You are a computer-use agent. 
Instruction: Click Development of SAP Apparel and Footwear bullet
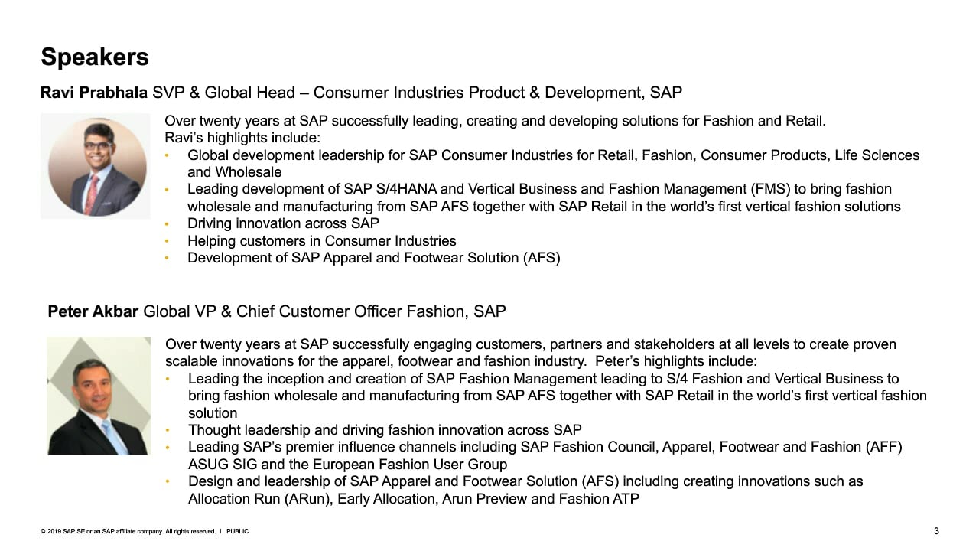(373, 258)
